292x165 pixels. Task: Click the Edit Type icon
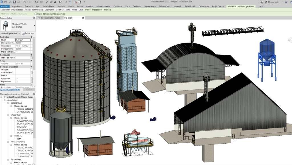tap(23, 33)
